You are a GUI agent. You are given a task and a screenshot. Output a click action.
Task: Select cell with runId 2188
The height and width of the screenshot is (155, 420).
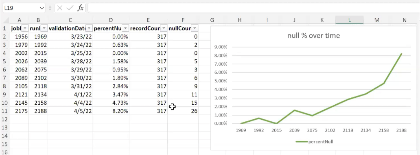pos(38,111)
